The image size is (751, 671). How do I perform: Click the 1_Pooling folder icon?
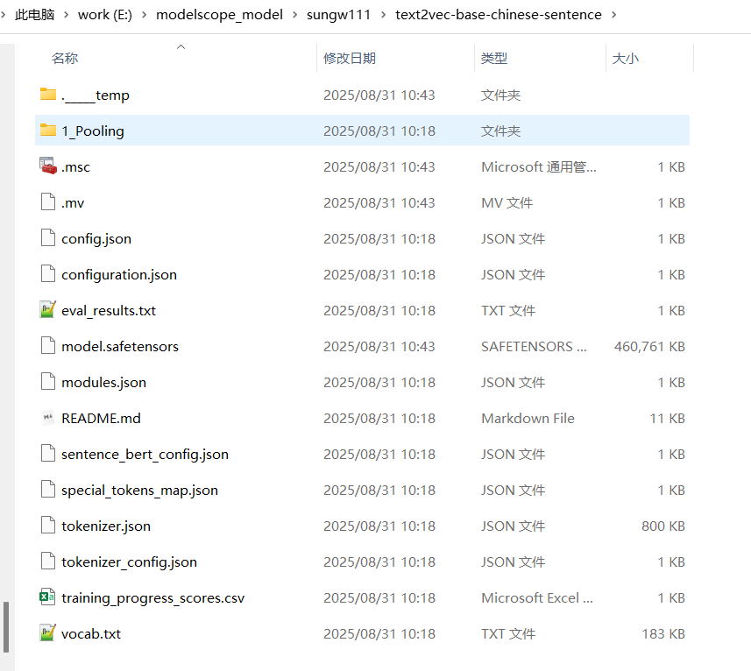[48, 130]
